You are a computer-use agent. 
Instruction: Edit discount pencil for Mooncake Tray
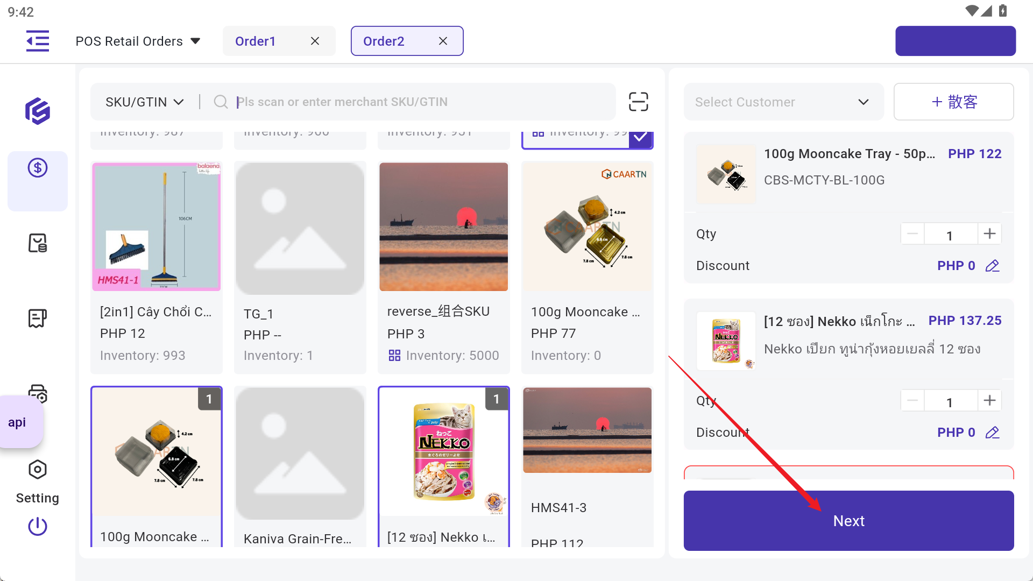point(993,266)
